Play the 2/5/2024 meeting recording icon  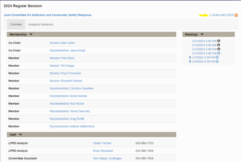pos(217,61)
